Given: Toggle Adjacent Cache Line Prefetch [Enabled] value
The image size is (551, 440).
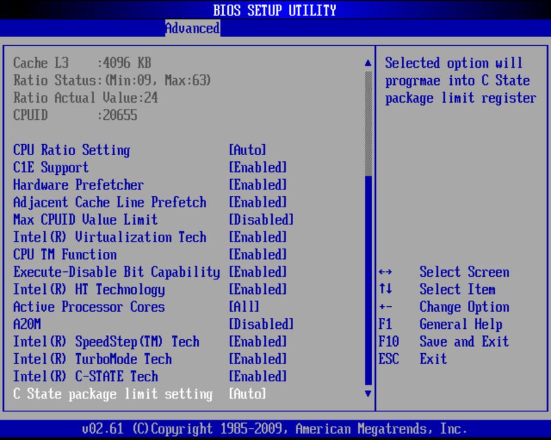Looking at the screenshot, I should [x=258, y=202].
